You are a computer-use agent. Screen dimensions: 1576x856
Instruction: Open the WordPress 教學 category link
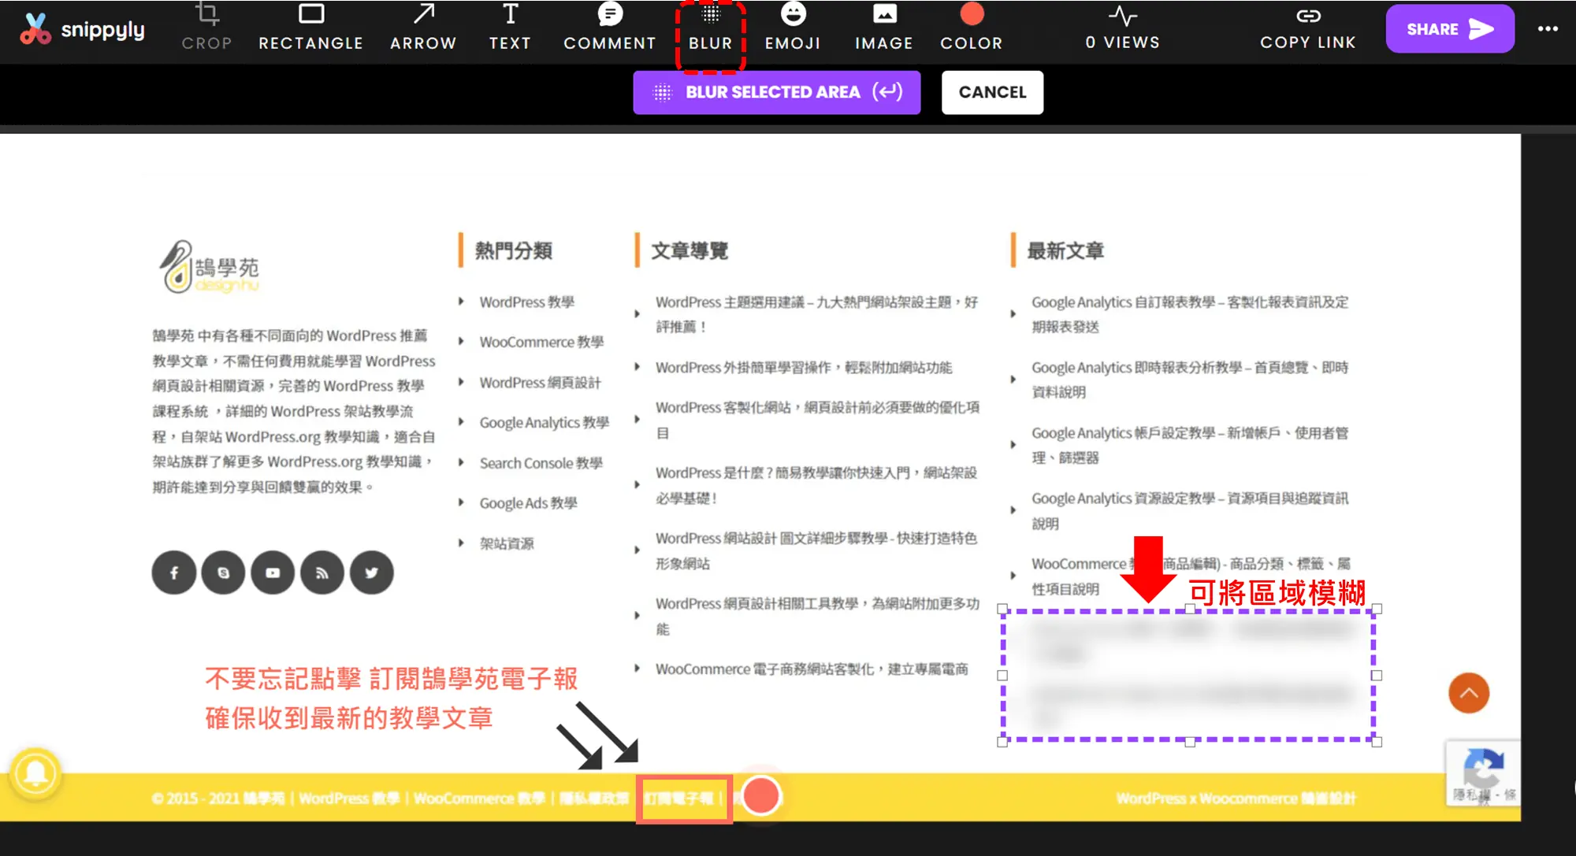(527, 302)
